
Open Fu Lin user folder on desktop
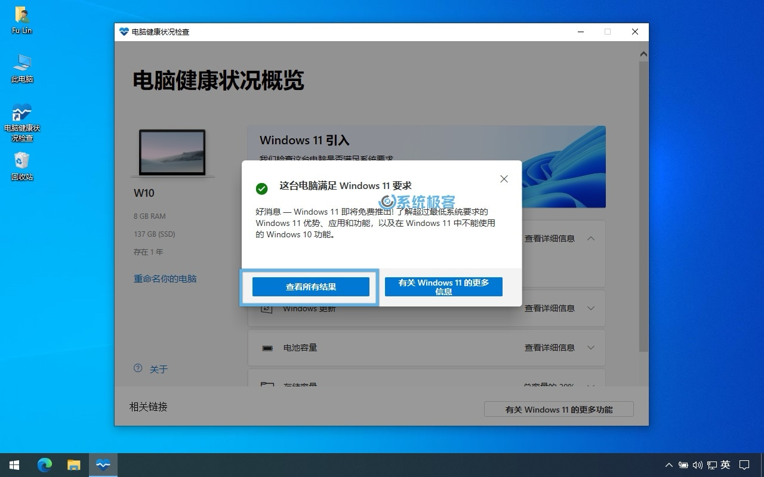[x=22, y=20]
